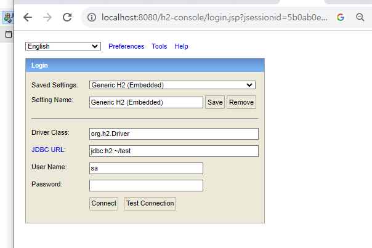This screenshot has height=248, width=372.
Task: Click the Setting Name label
Action: point(52,100)
